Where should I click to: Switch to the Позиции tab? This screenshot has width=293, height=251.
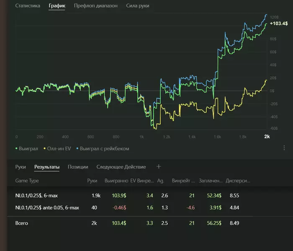[x=78, y=167]
